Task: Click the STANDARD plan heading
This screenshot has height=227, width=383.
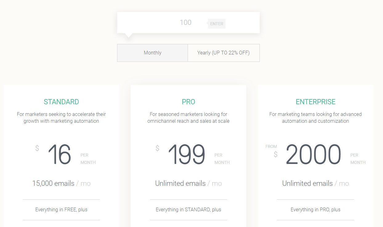Action: click(61, 102)
